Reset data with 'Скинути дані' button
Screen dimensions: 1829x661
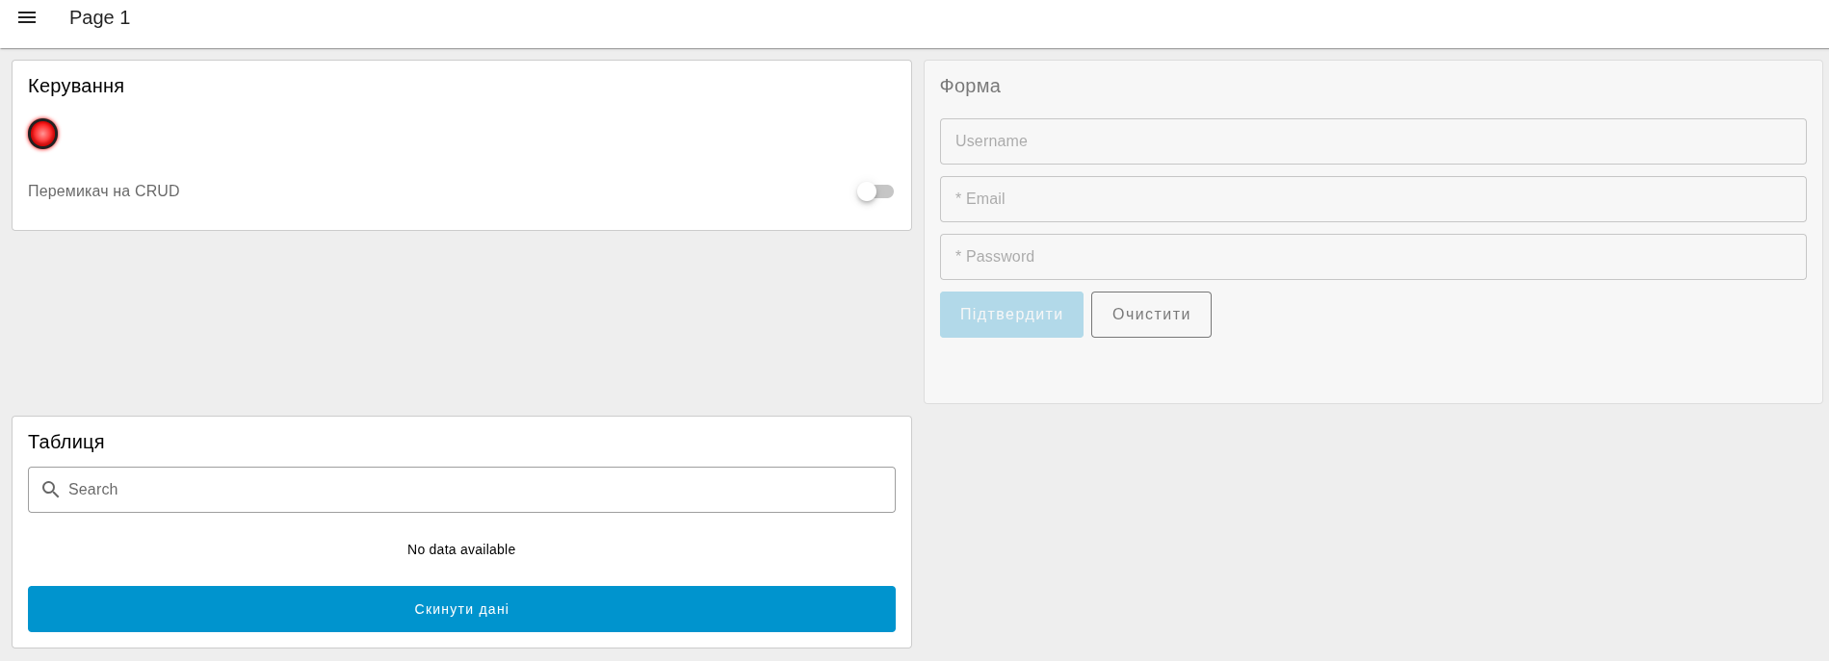point(461,609)
